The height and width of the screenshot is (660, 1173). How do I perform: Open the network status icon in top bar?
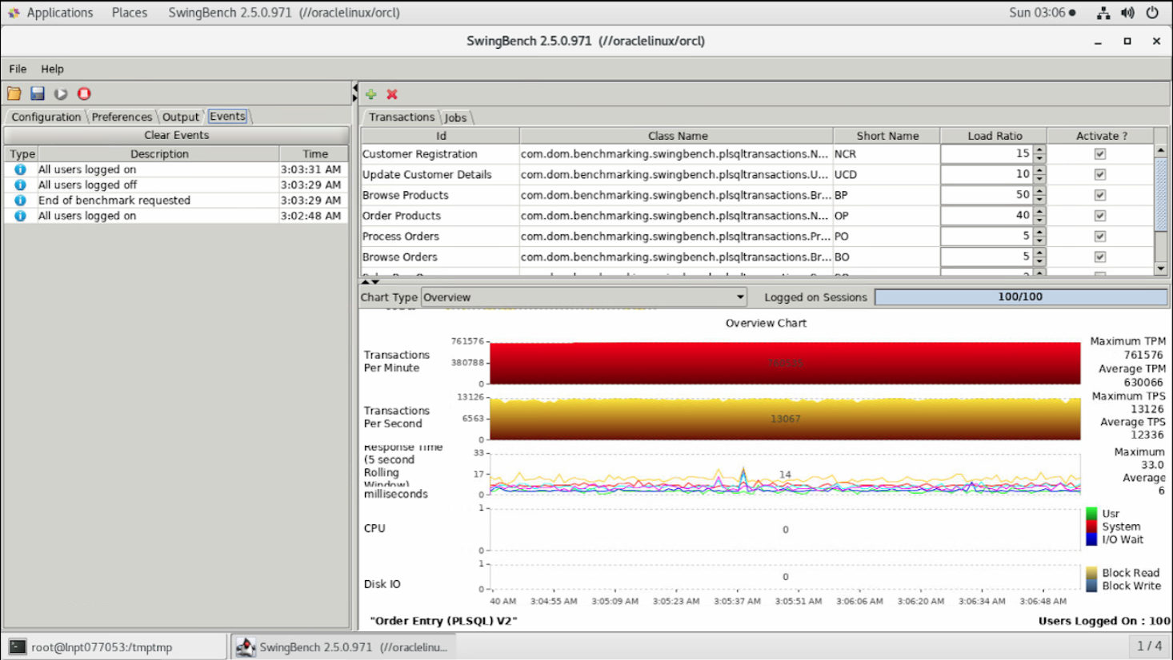point(1103,13)
